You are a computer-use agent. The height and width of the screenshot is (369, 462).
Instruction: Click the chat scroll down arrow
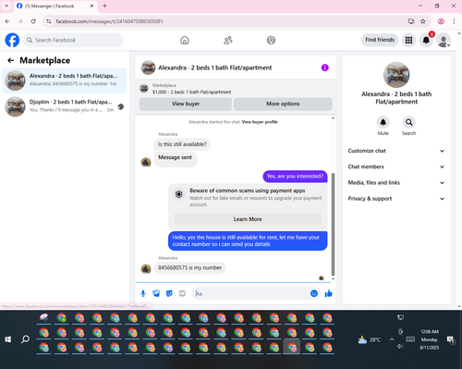pos(333,279)
